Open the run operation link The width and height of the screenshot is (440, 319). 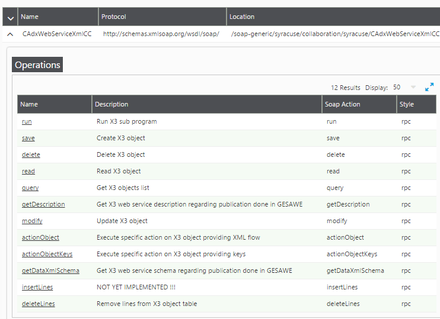click(x=27, y=121)
